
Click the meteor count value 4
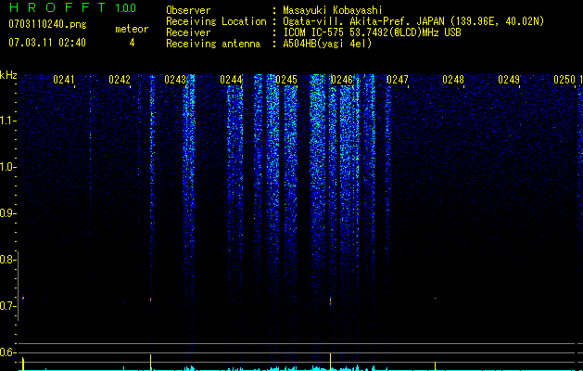132,43
